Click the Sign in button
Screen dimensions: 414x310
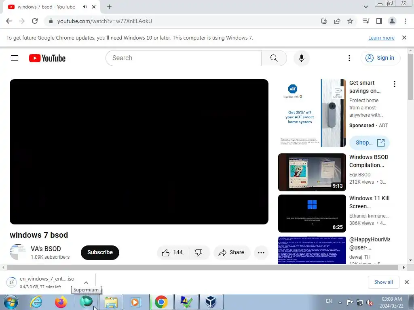pos(380,58)
